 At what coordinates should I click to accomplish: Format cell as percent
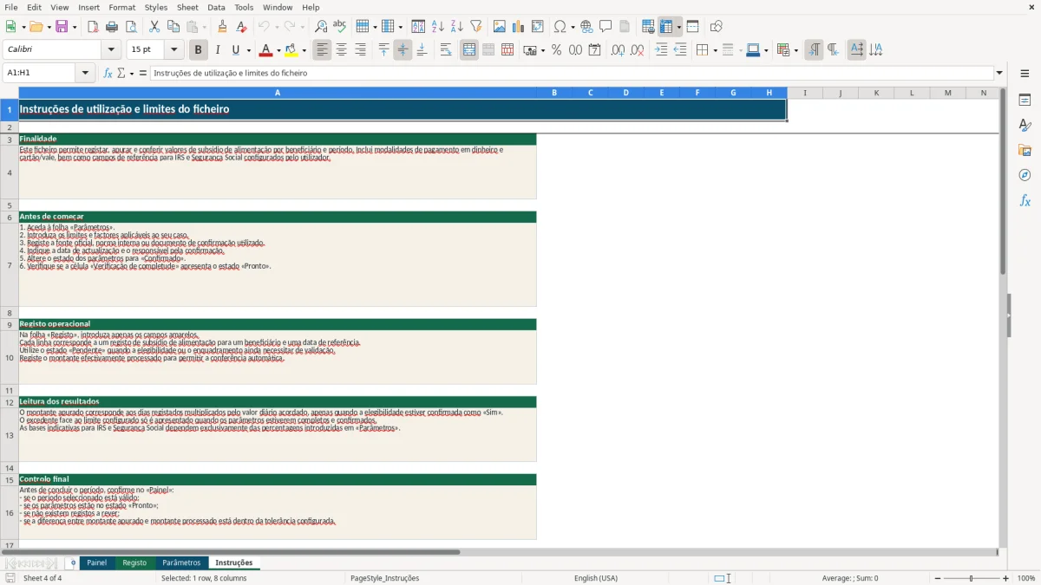[x=556, y=50]
